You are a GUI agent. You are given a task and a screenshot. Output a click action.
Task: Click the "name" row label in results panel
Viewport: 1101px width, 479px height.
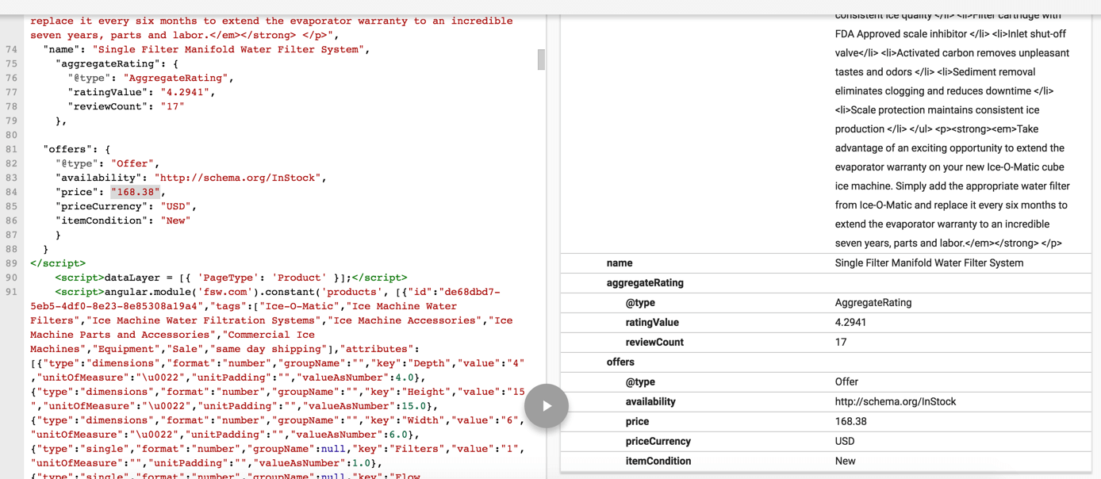tap(620, 263)
